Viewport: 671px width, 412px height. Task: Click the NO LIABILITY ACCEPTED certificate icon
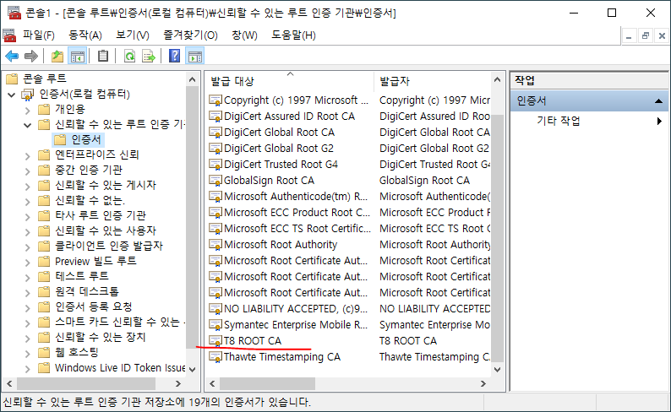[x=215, y=308]
